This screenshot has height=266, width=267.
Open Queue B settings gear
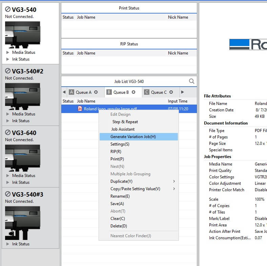(133, 92)
